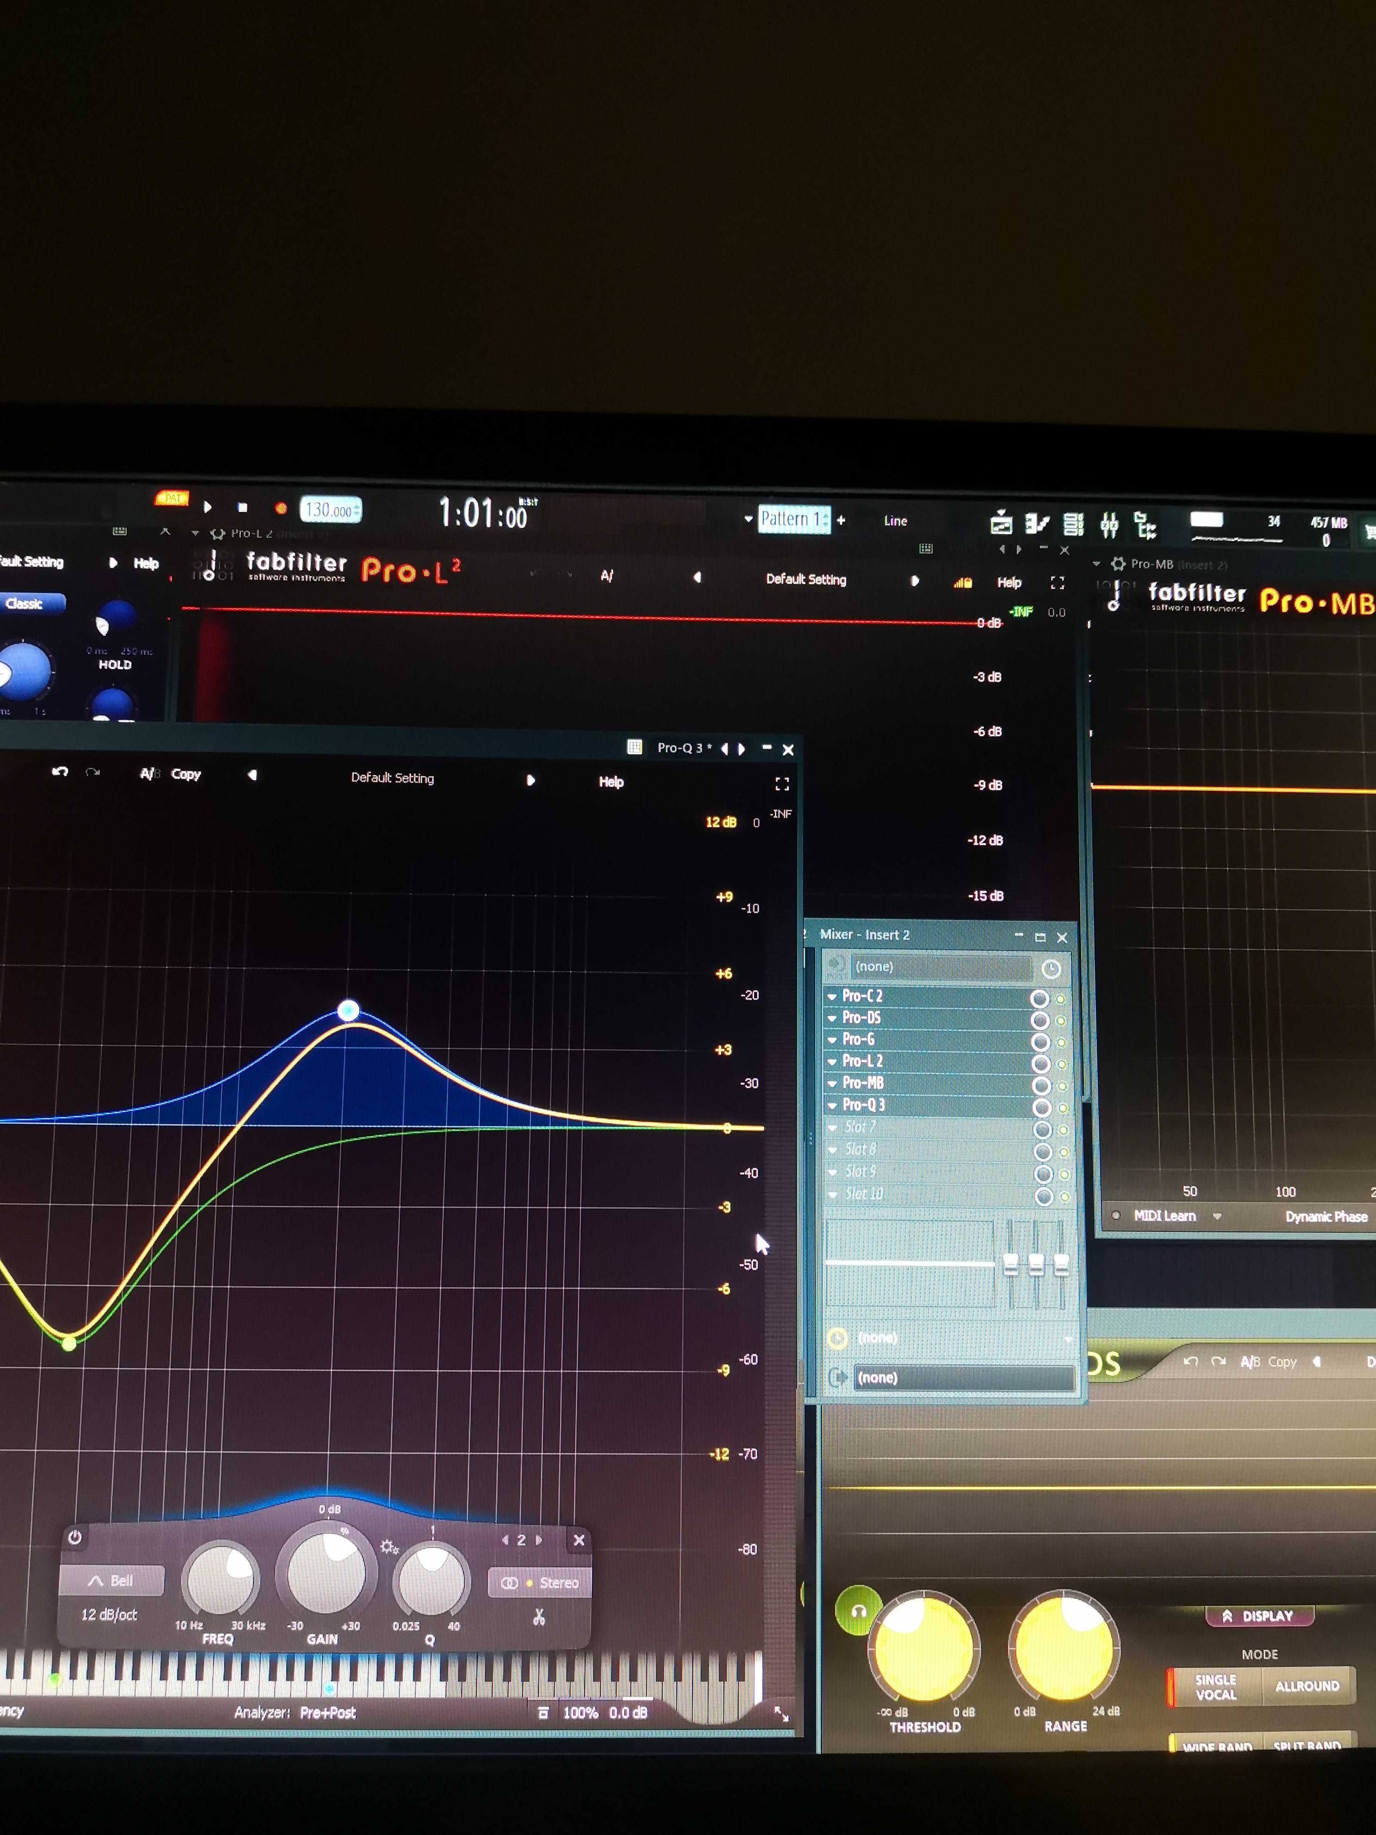Toggle band power button in Pro-Q 3
The width and height of the screenshot is (1376, 1835).
tap(74, 1537)
